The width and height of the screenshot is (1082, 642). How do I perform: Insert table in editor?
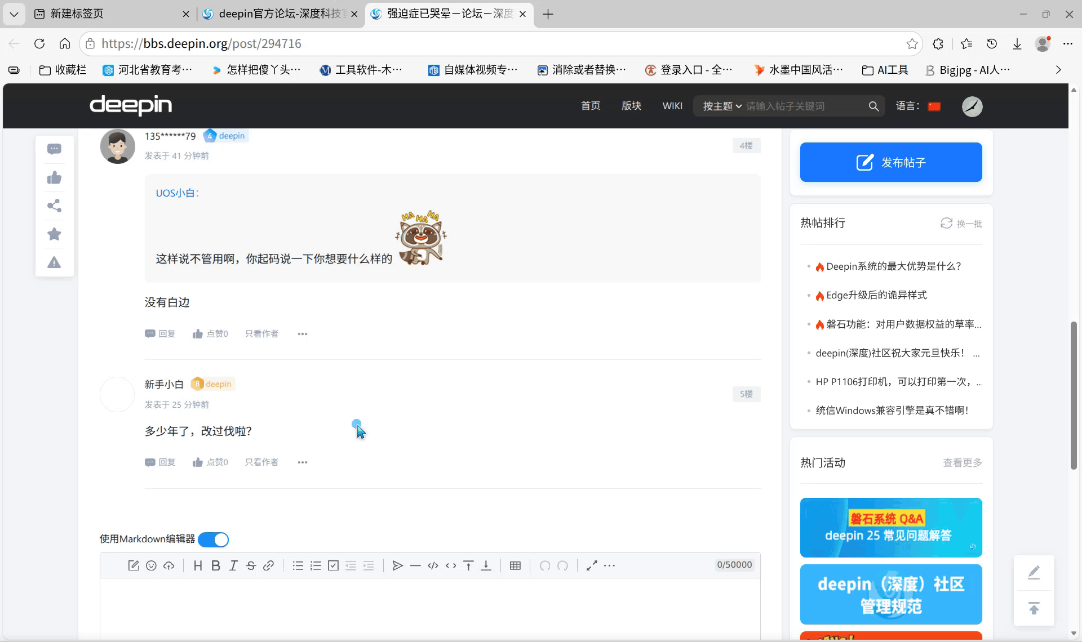515,565
